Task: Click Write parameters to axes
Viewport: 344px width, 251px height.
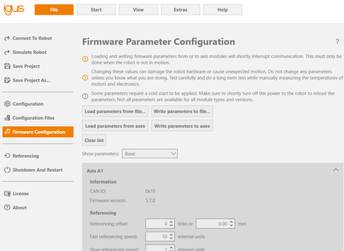Action: [x=182, y=126]
